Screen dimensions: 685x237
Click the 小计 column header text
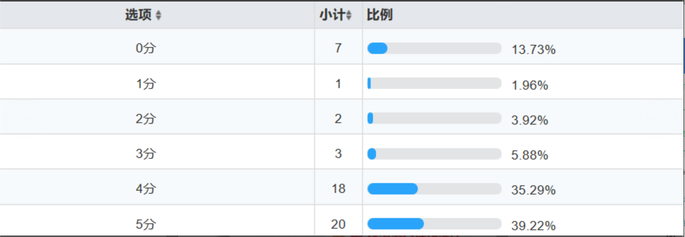pyautogui.click(x=332, y=15)
